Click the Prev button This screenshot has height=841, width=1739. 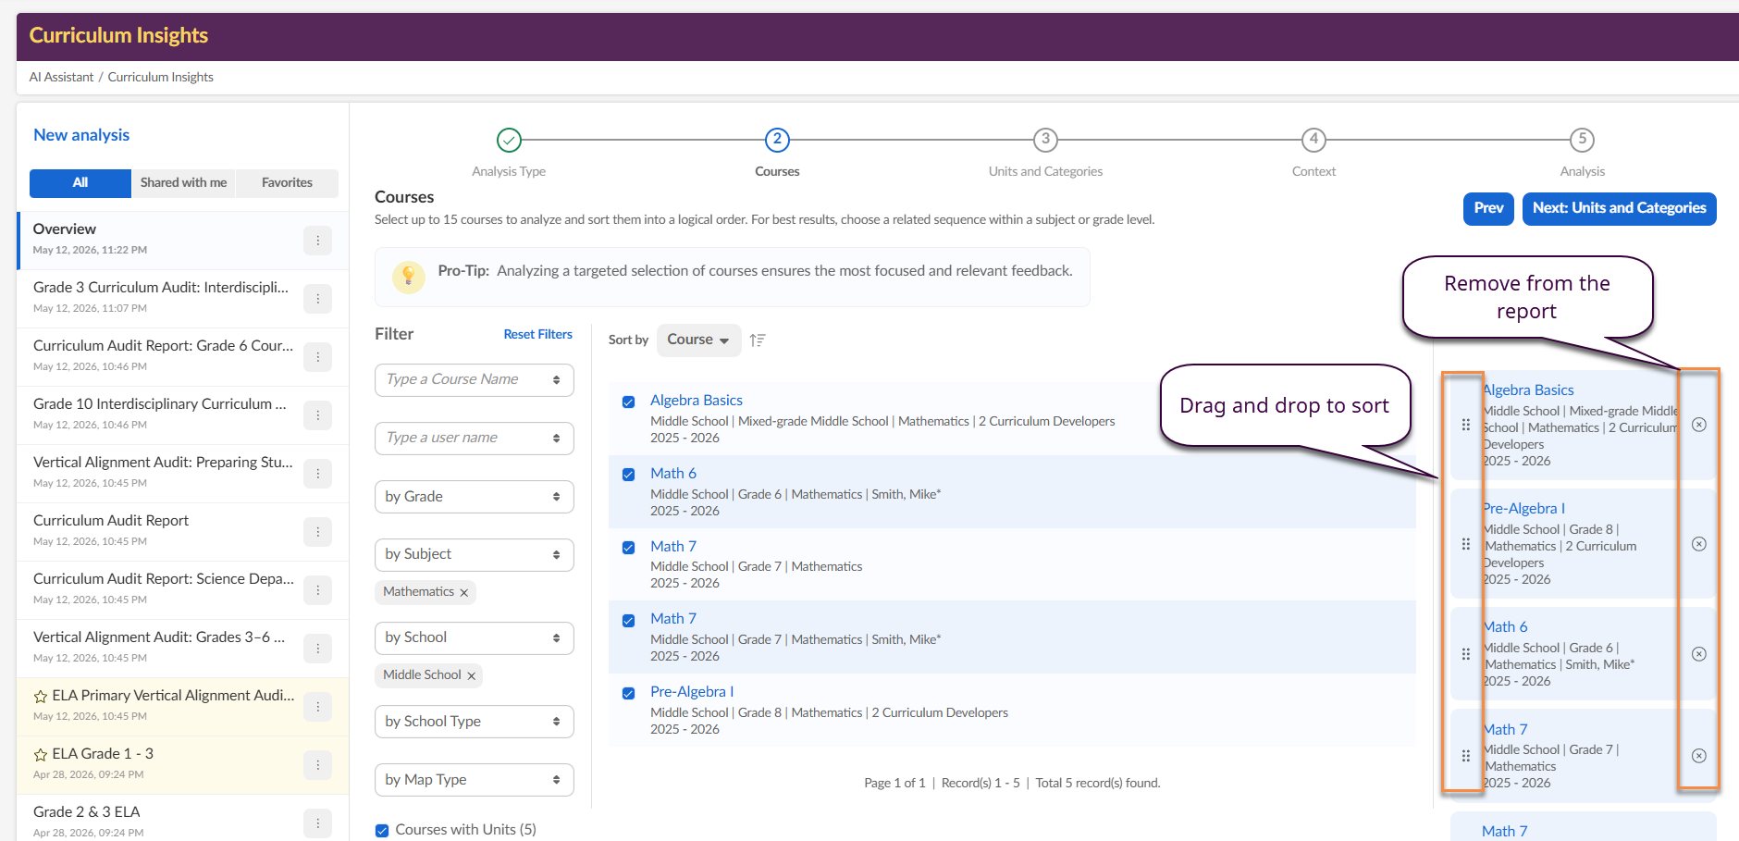pos(1488,209)
